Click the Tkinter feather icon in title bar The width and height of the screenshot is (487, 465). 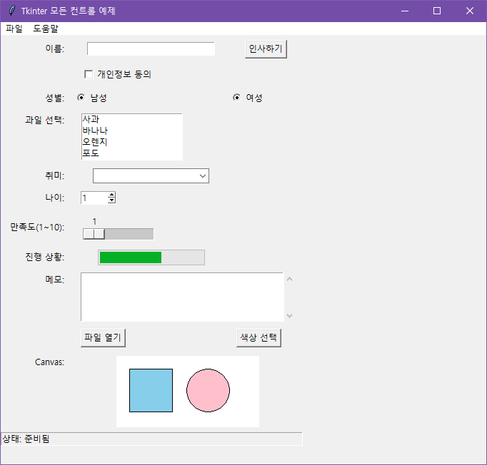click(11, 11)
